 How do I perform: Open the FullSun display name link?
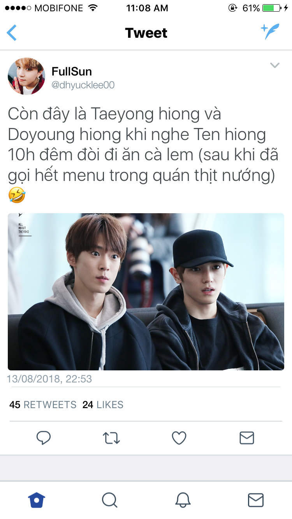[x=72, y=71]
